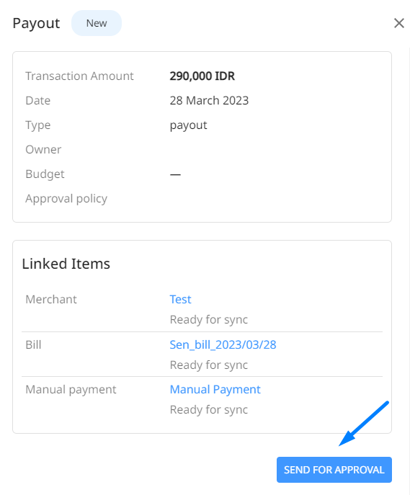This screenshot has height=495, width=410.
Task: Click Ready for sync under the bill
Action: 209,365
